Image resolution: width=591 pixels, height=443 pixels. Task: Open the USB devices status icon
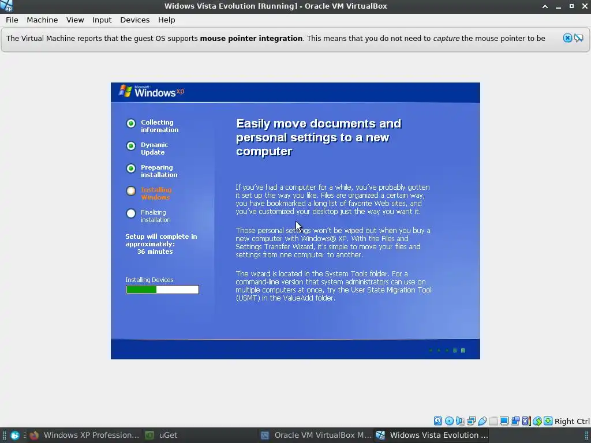pos(482,421)
